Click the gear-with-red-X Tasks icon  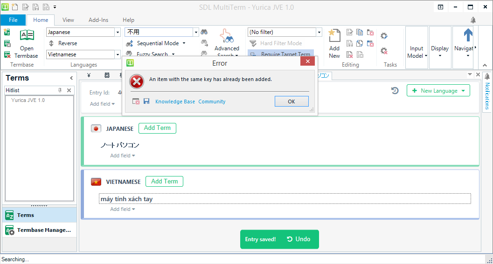coord(384,51)
